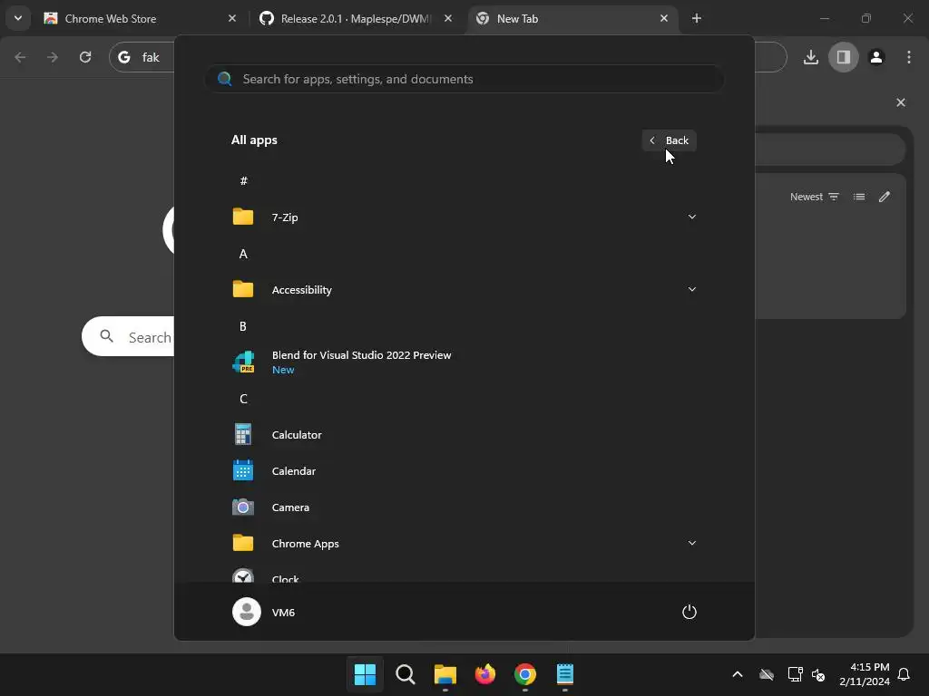Open Notepad from taskbar
Viewport: 929px width, 696px height.
(565, 674)
